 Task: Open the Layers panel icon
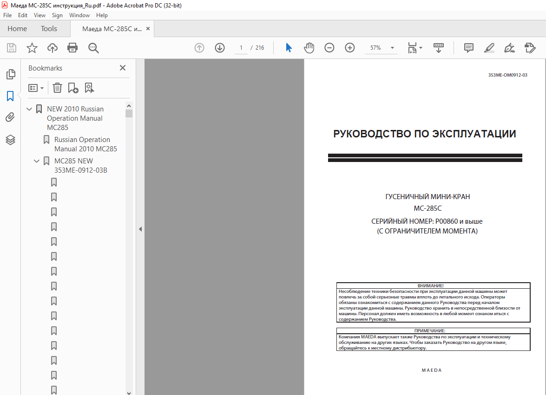pyautogui.click(x=10, y=140)
